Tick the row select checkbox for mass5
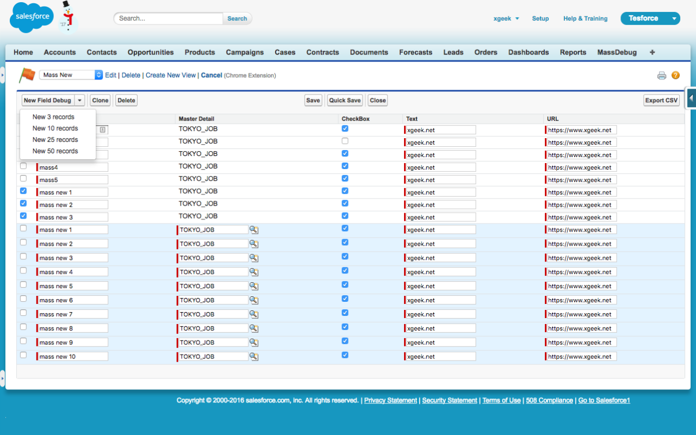The height and width of the screenshot is (435, 696). pyautogui.click(x=23, y=178)
